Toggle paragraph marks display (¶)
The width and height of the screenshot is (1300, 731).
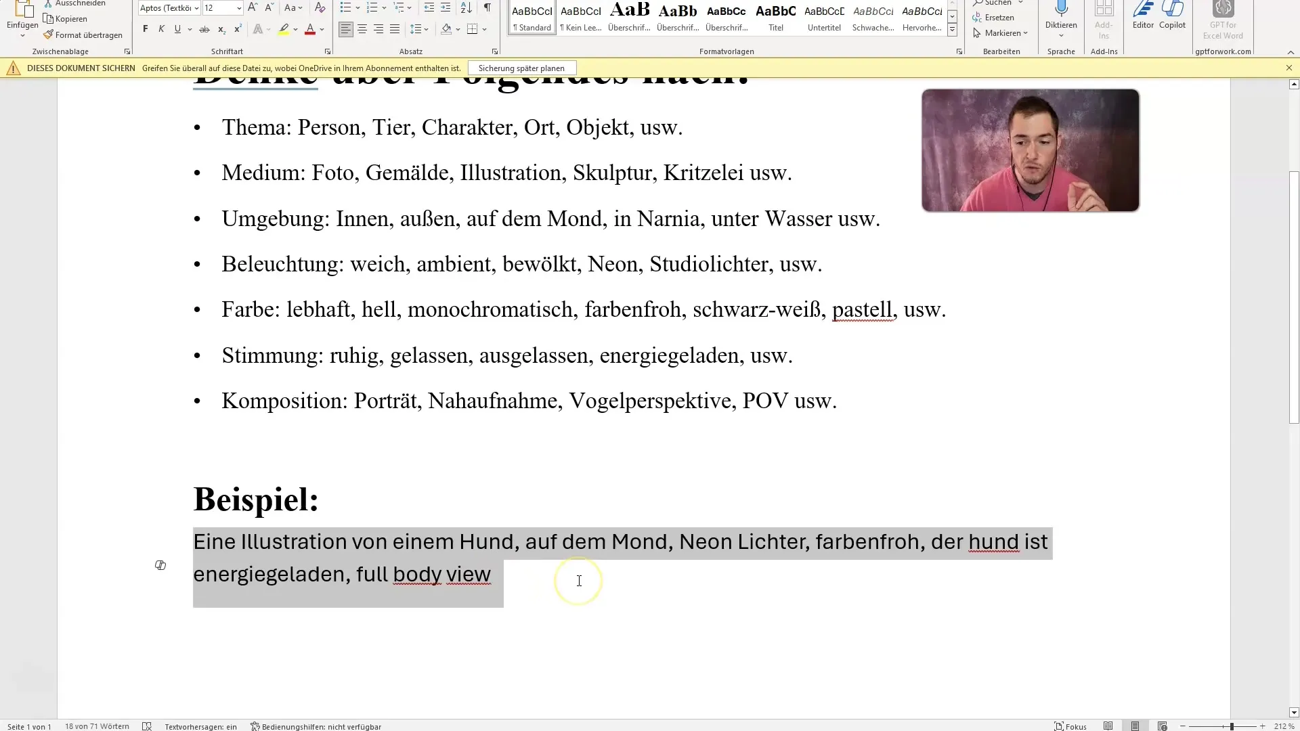487,8
